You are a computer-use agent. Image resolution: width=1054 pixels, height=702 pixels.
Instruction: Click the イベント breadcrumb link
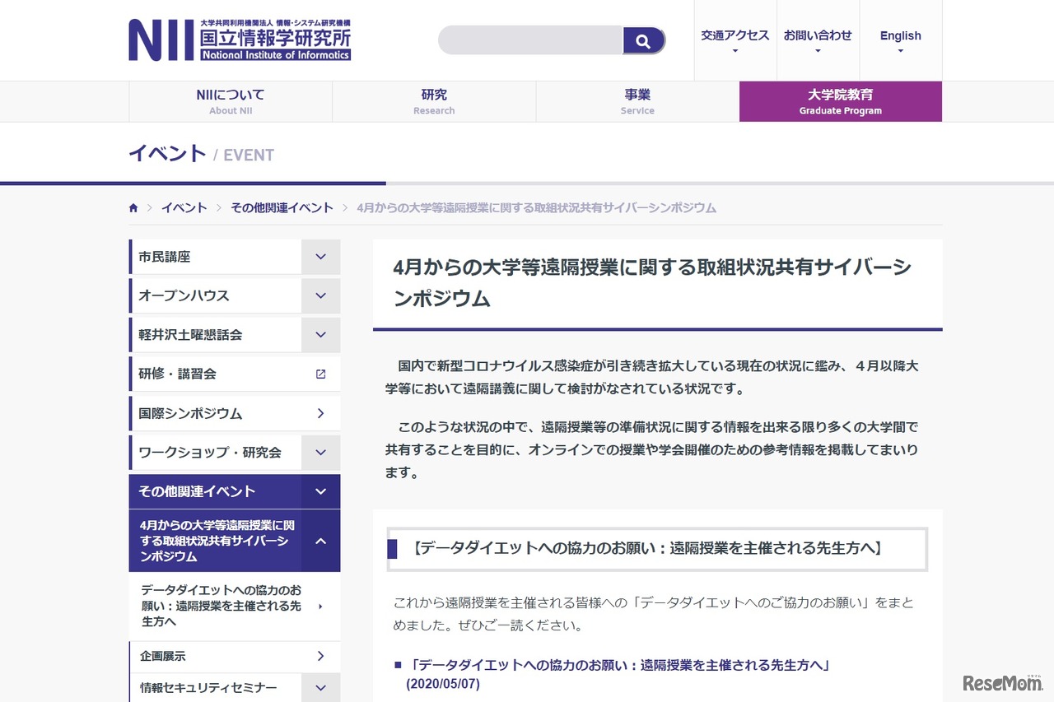tap(184, 207)
